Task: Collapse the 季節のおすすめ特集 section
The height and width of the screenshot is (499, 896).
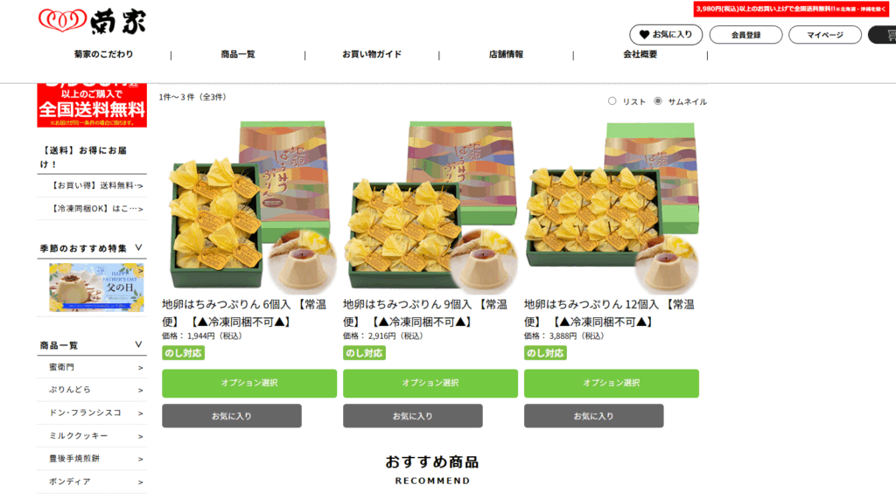Action: point(138,248)
